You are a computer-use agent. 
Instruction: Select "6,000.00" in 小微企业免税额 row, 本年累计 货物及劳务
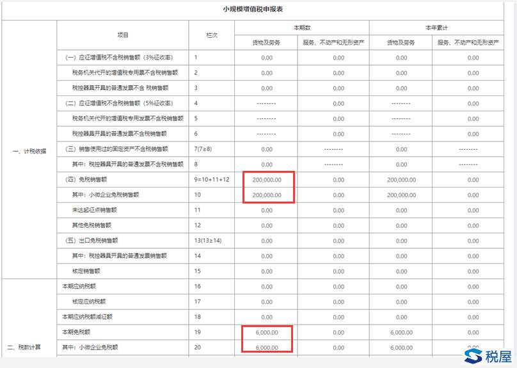401,348
